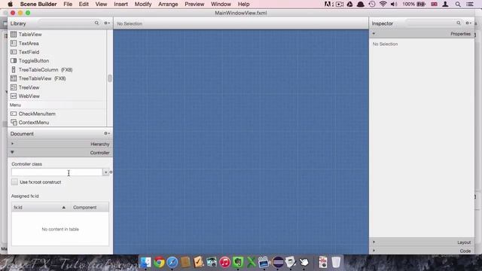
Task: Open Finder from the Dock
Action: [145, 263]
